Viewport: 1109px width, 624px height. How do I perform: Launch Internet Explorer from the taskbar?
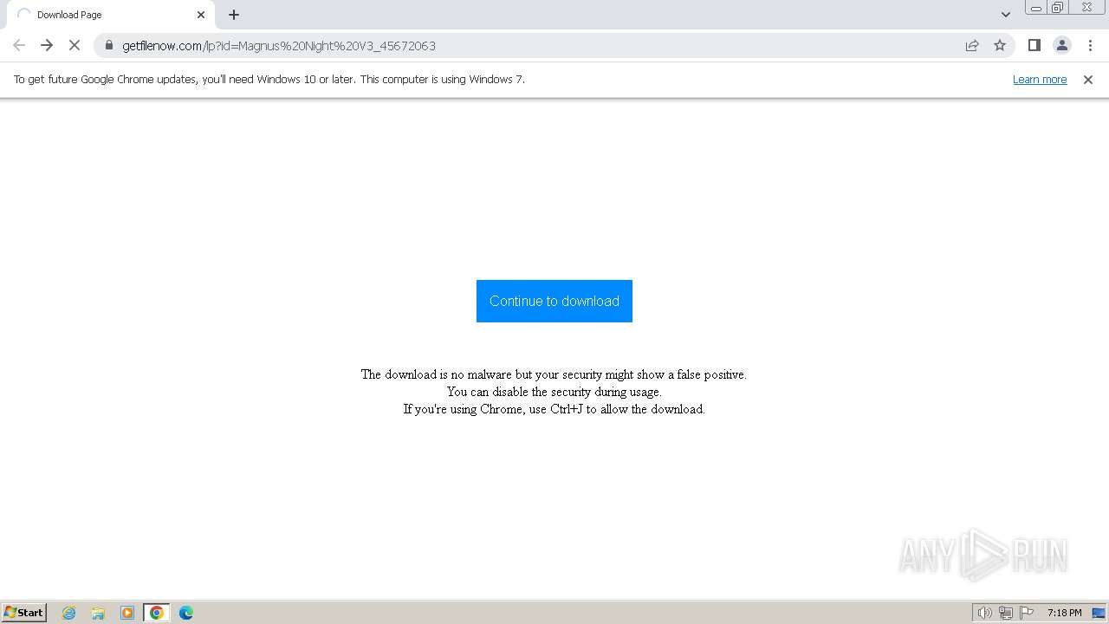coord(69,613)
